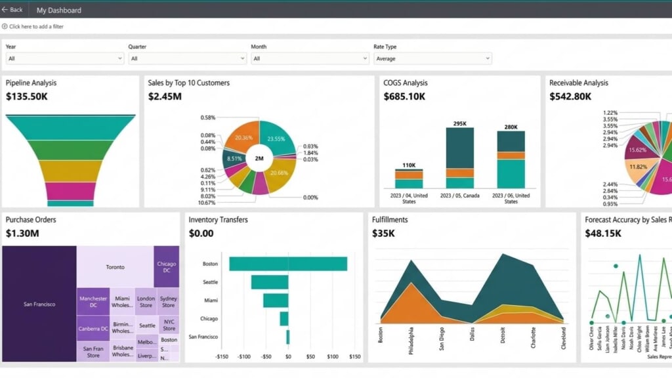Expand the Month dropdown

[x=310, y=58]
